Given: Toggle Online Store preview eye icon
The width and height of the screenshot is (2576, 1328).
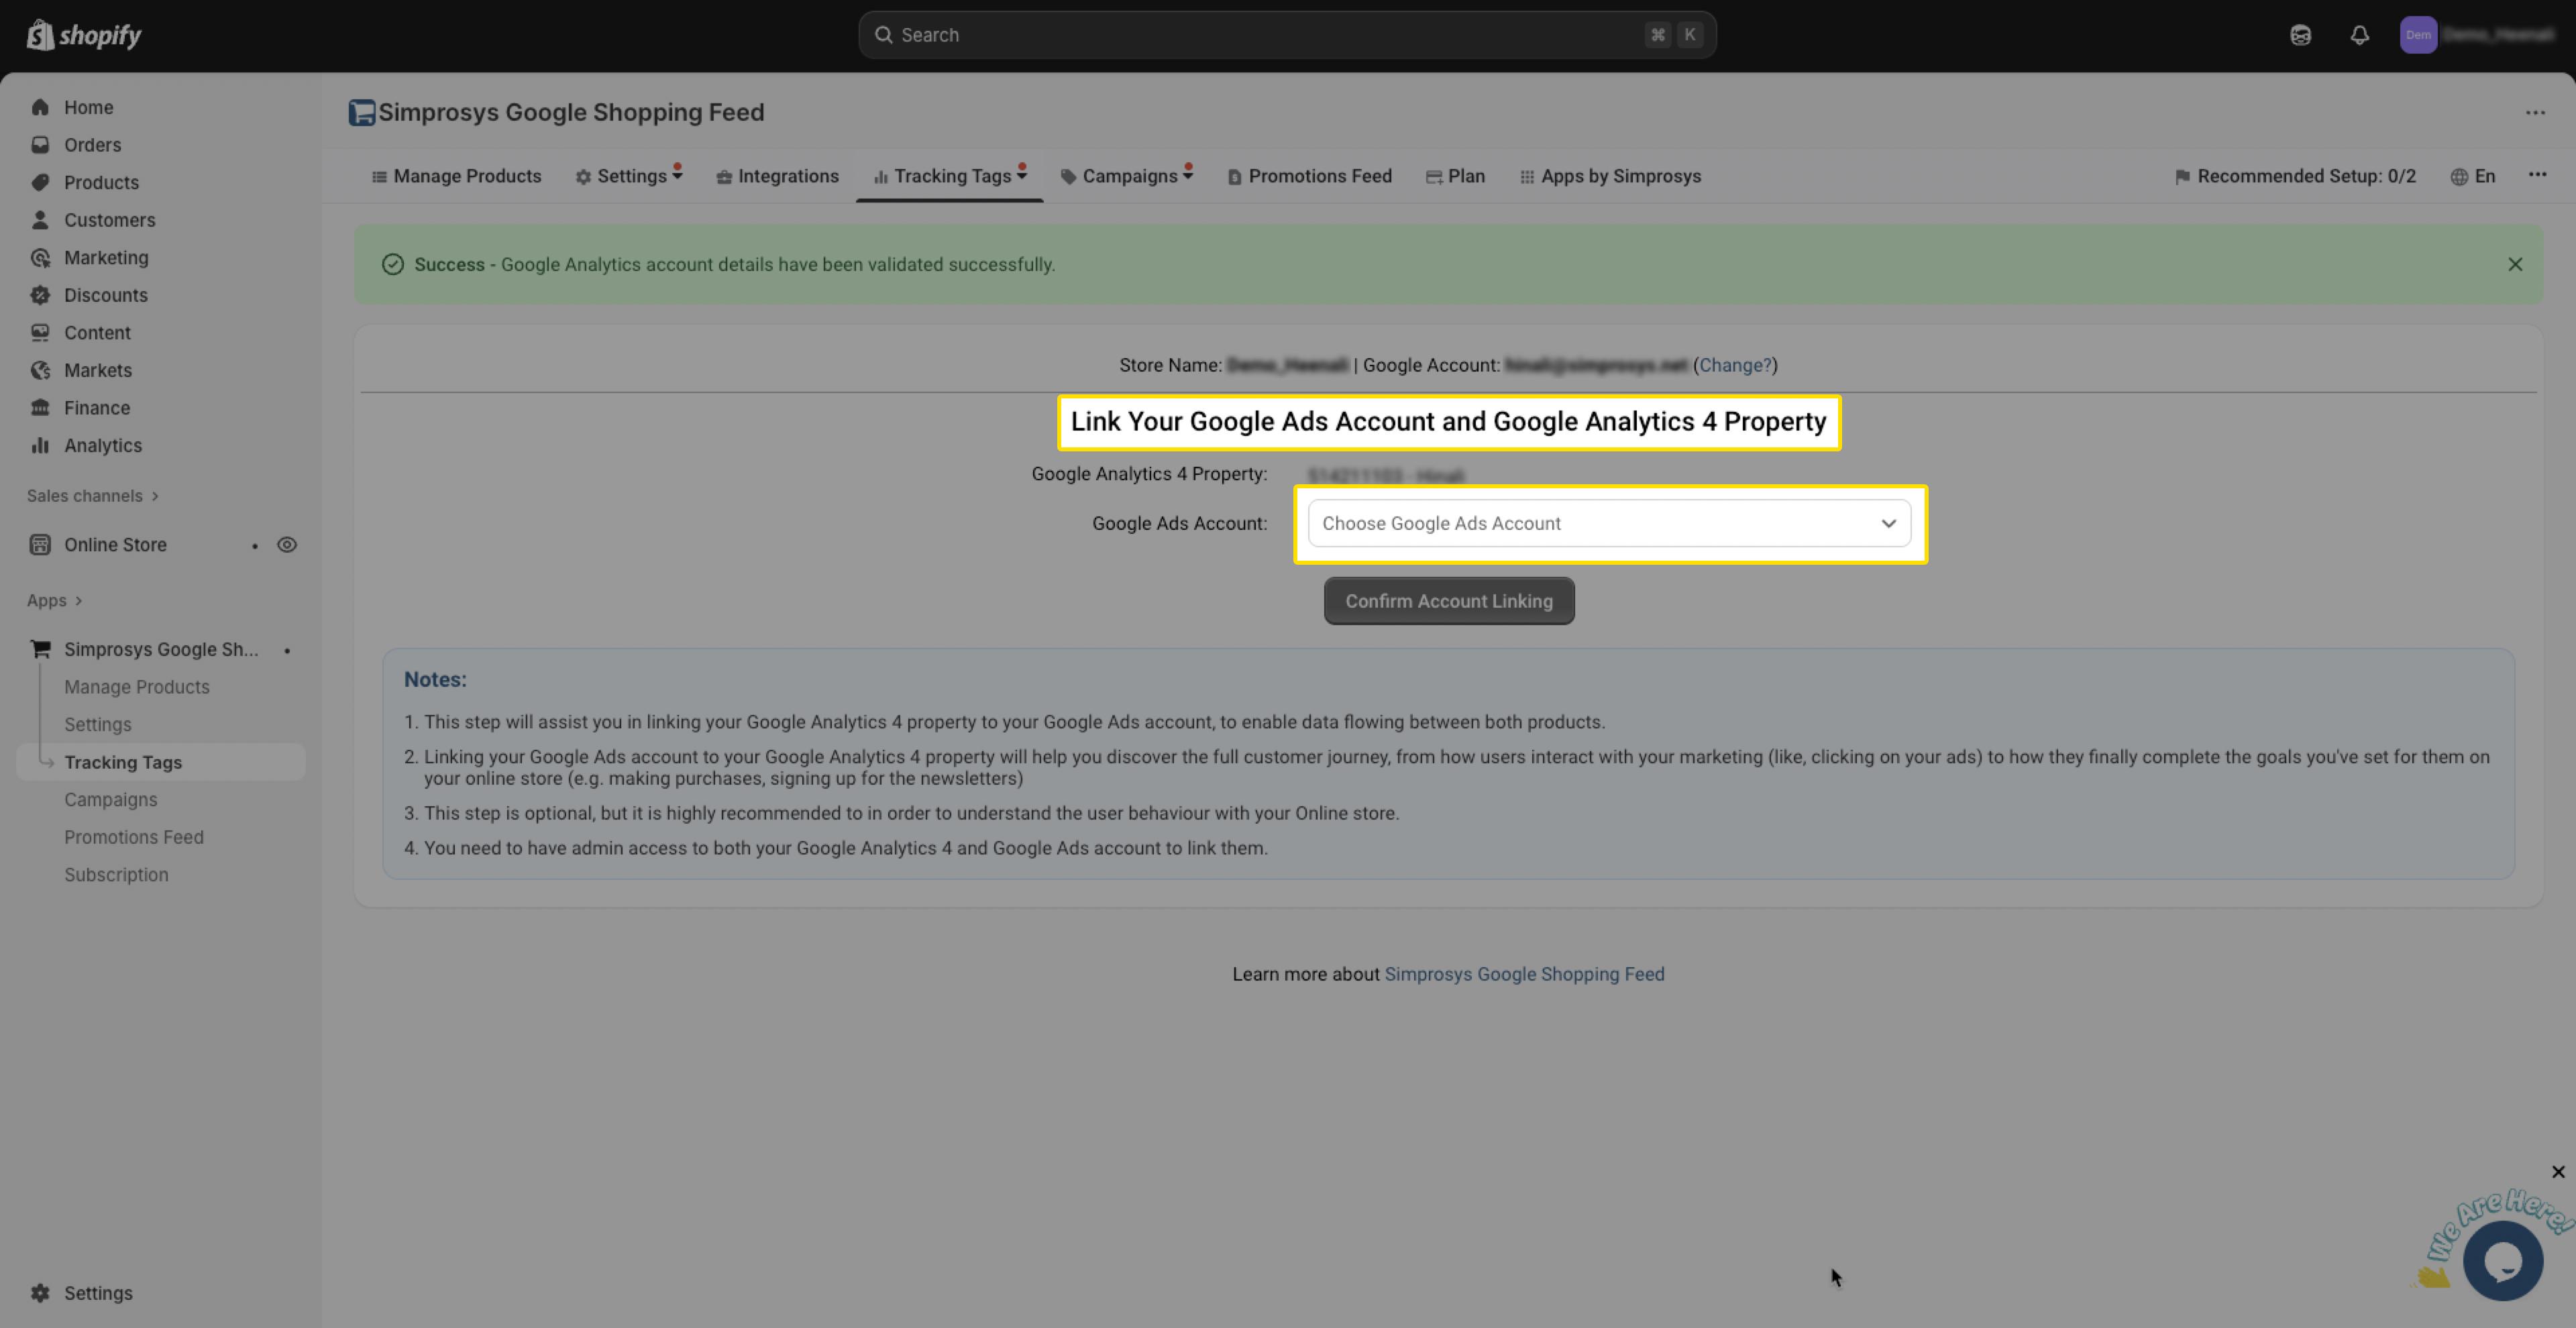Looking at the screenshot, I should coord(287,545).
